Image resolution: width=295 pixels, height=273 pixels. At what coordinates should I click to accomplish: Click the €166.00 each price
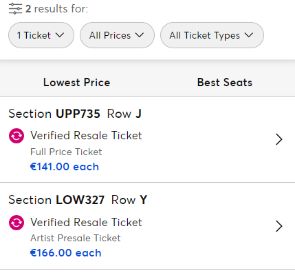tap(65, 253)
